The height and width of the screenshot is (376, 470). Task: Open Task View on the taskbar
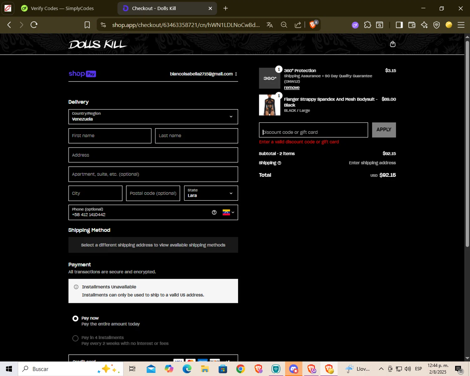(x=132, y=369)
